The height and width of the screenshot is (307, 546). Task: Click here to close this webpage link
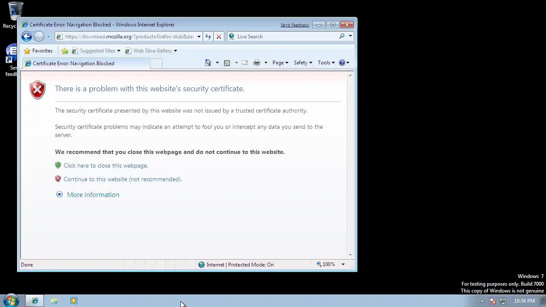coord(106,165)
